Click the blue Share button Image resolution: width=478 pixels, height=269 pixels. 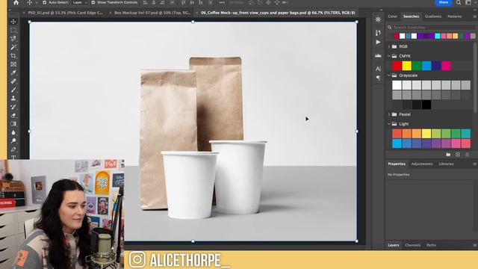coord(443,2)
